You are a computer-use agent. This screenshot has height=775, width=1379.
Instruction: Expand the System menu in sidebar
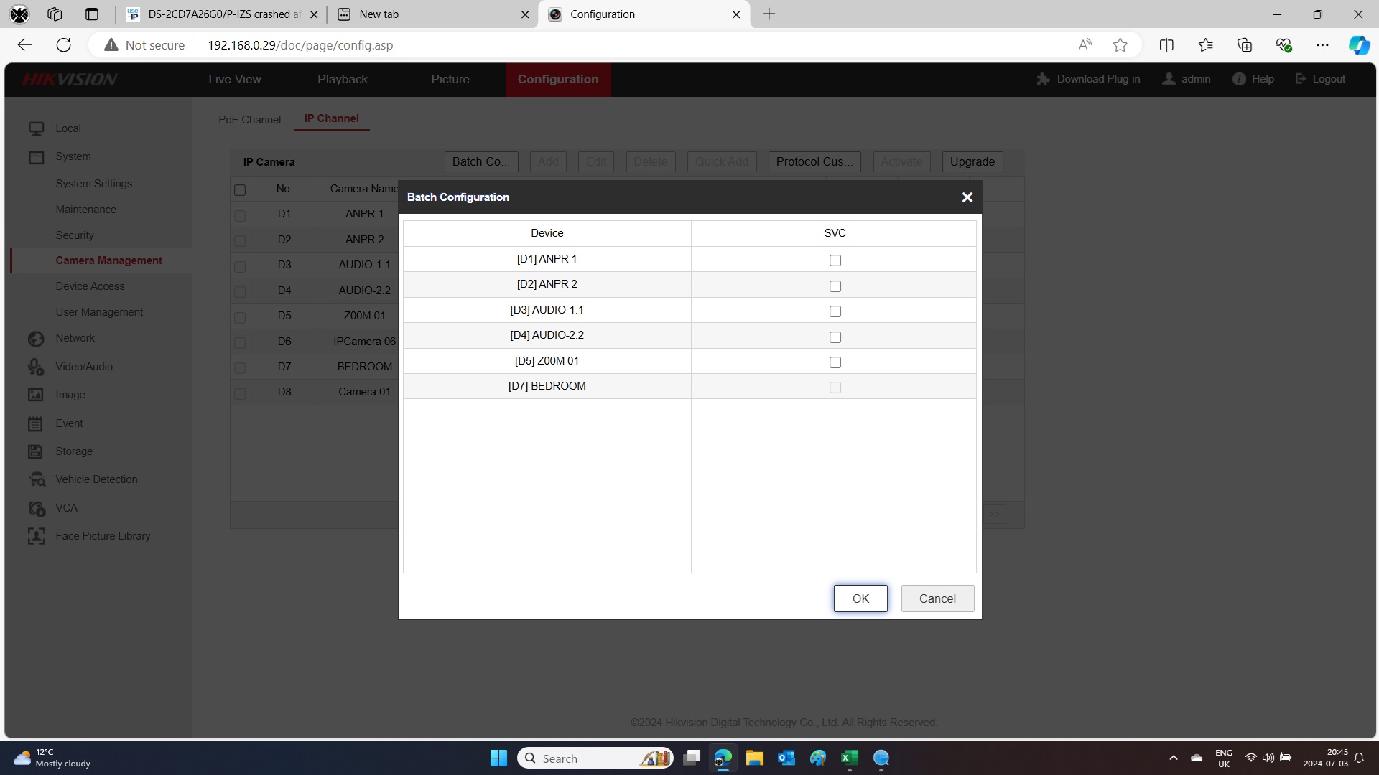(x=73, y=156)
